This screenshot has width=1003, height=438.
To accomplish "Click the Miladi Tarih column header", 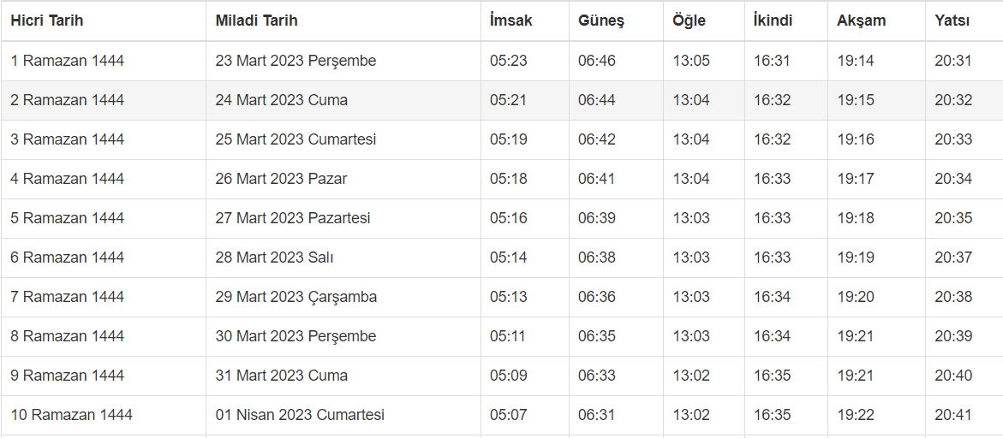I will (257, 21).
